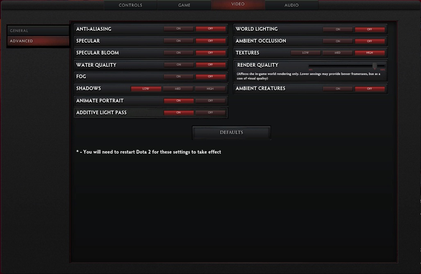Set Textures to LOW

(x=305, y=53)
